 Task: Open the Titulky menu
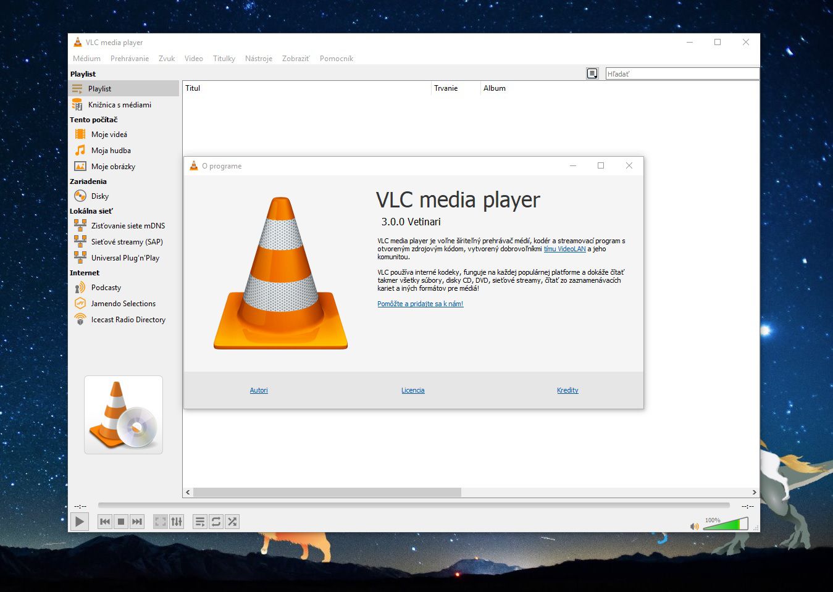[x=224, y=59]
